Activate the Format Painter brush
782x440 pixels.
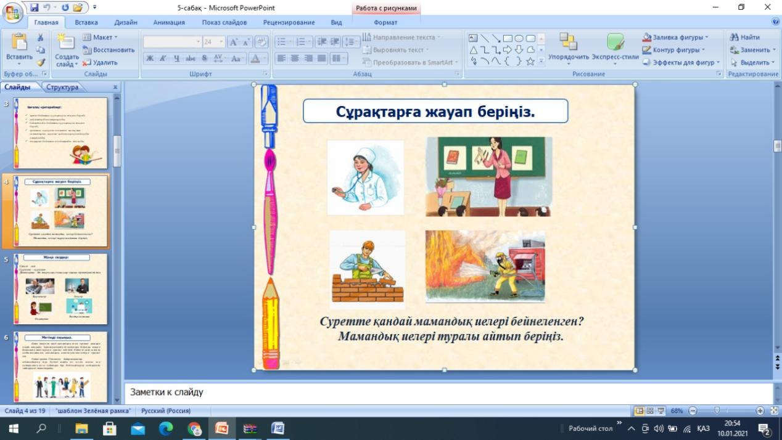(41, 62)
